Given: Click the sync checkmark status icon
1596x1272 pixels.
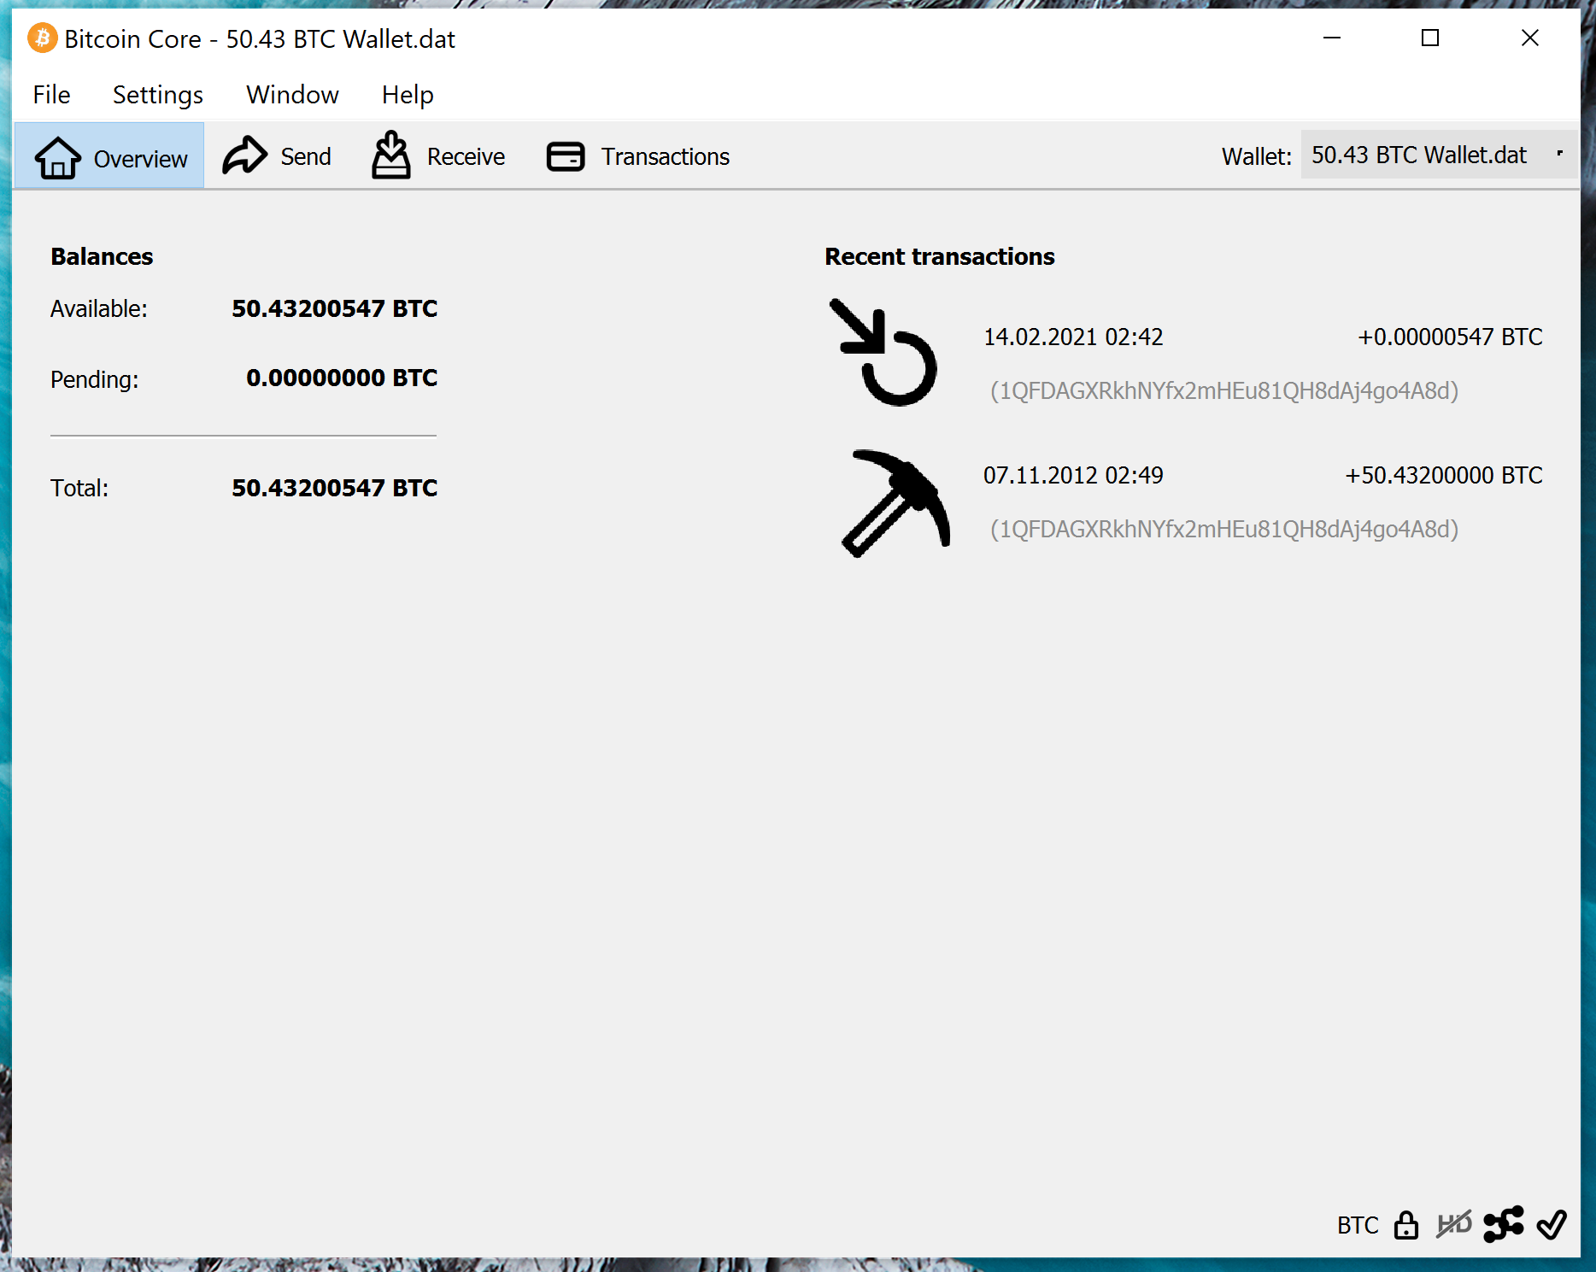Looking at the screenshot, I should tap(1551, 1225).
